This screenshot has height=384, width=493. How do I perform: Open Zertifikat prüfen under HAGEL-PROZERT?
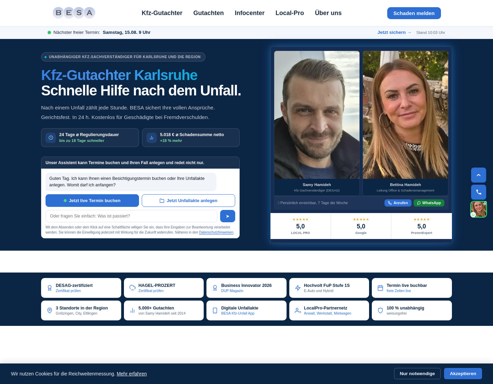pyautogui.click(x=151, y=291)
